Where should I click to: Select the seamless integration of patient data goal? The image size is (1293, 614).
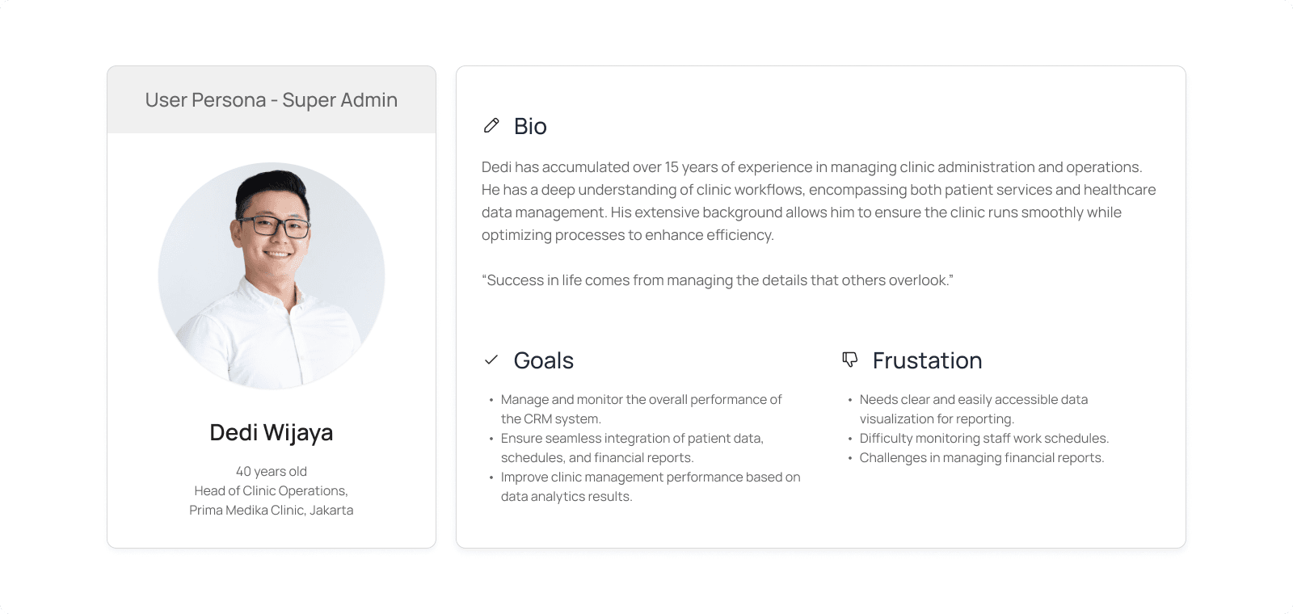pyautogui.click(x=632, y=448)
